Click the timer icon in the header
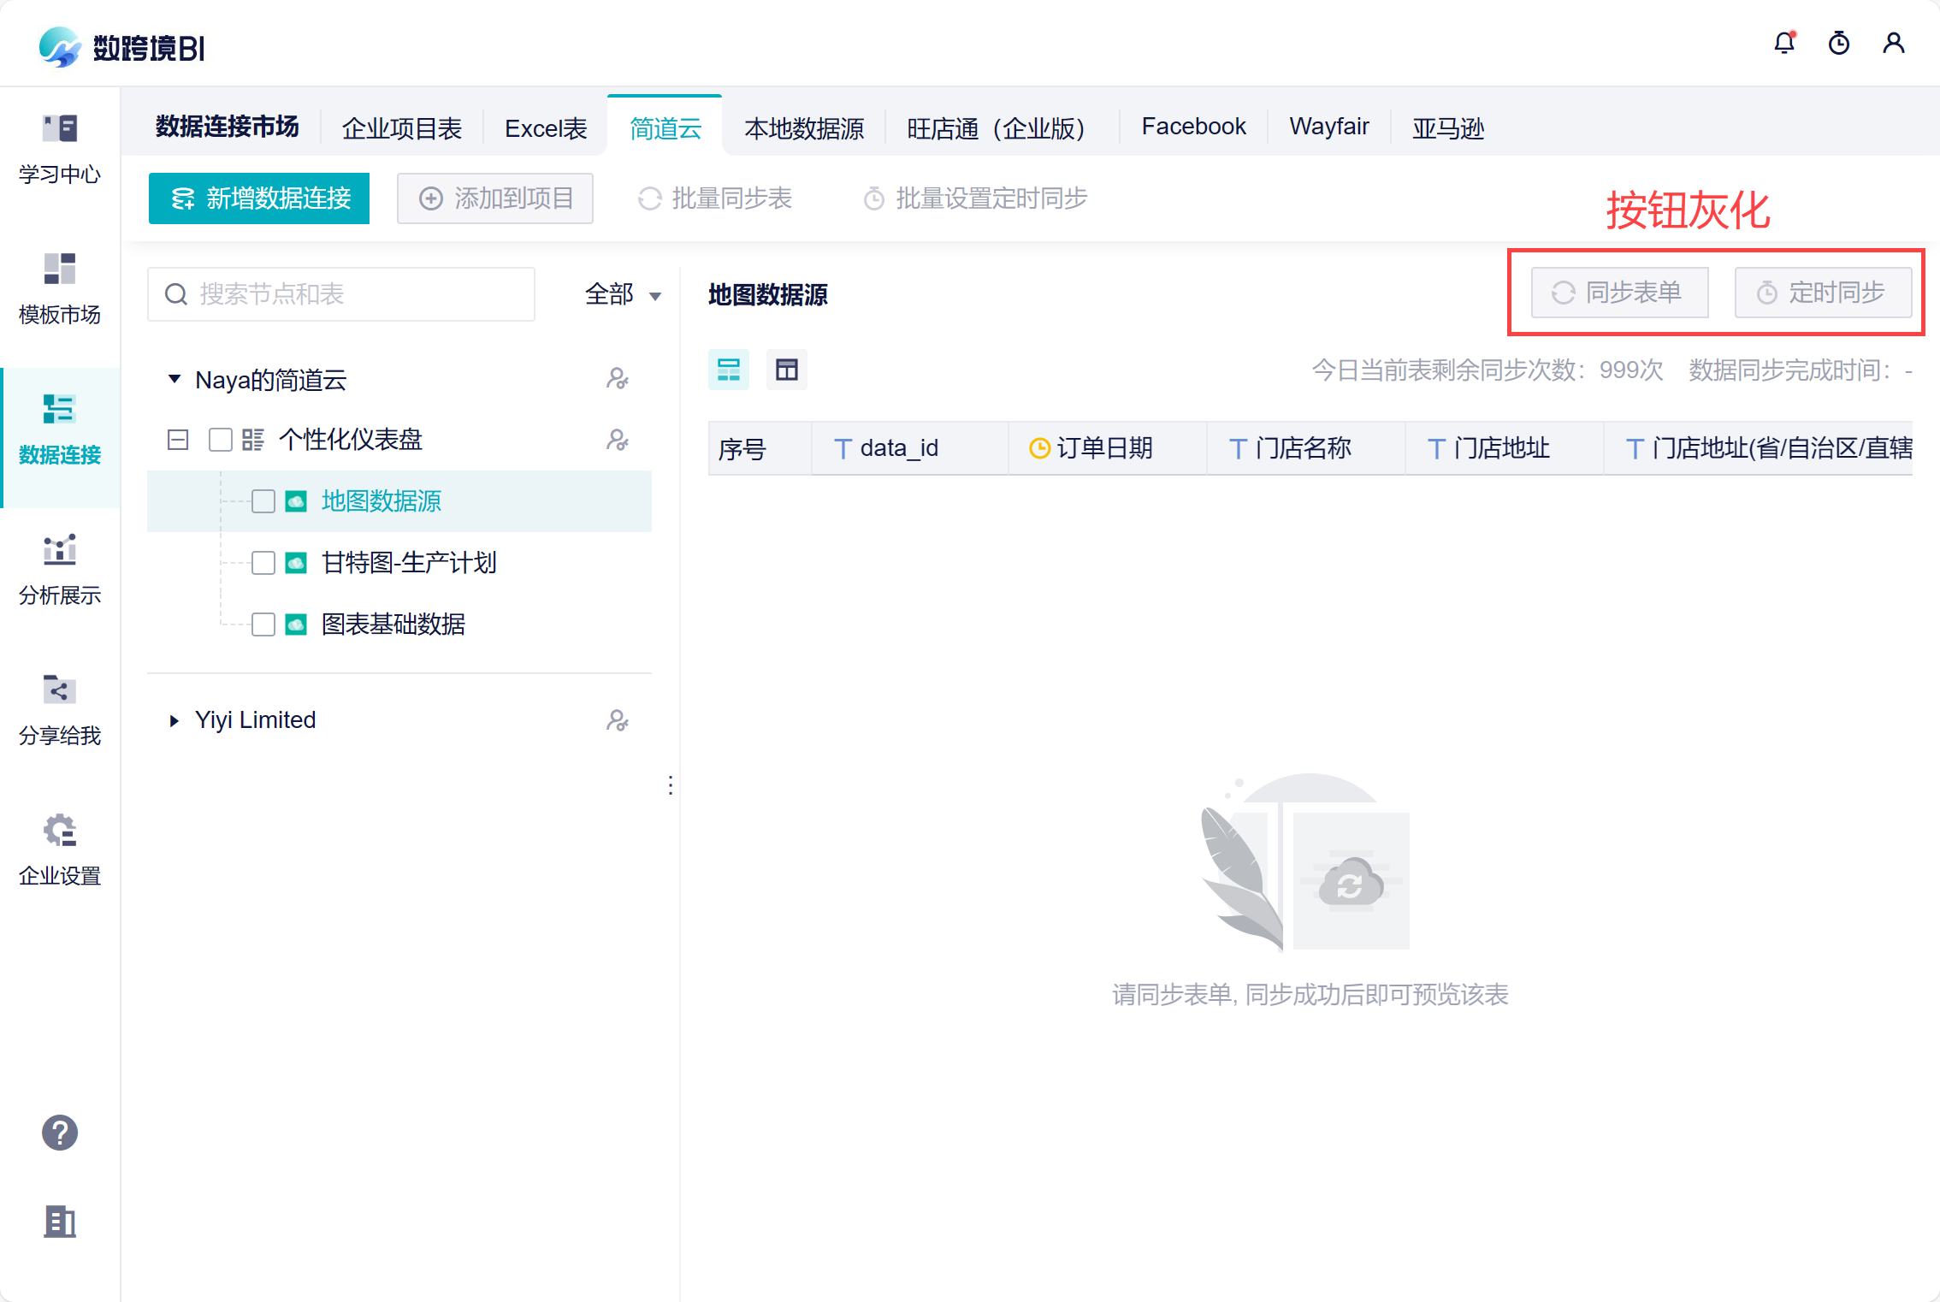 1838,43
